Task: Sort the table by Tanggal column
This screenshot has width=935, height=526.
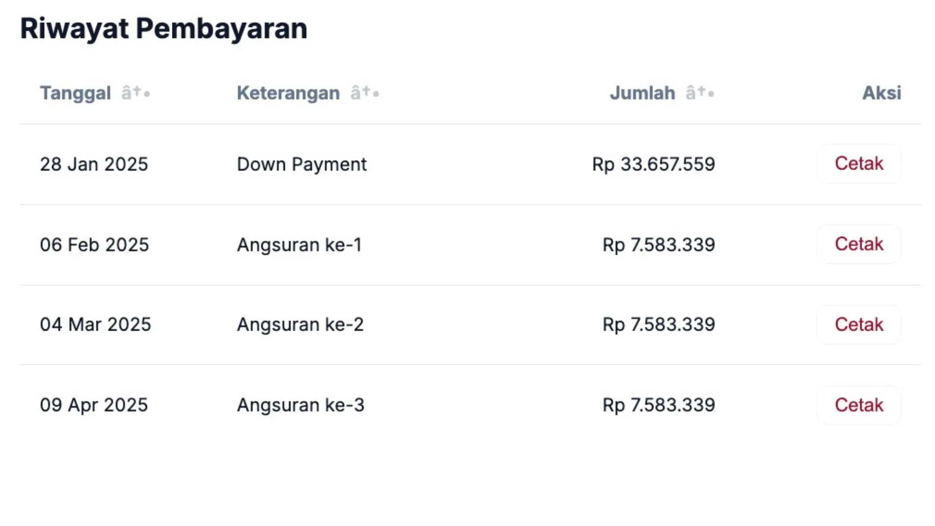Action: (x=75, y=93)
